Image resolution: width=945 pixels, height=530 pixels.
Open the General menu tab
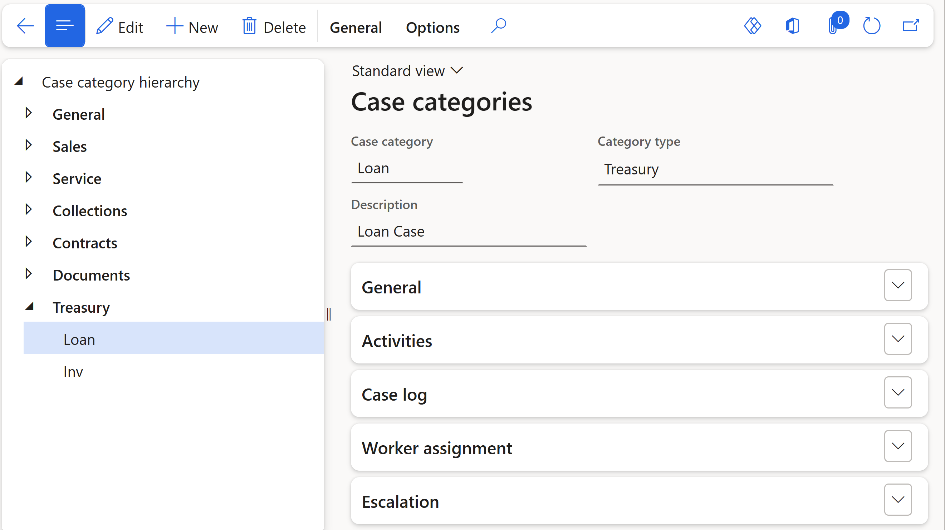[x=356, y=28]
